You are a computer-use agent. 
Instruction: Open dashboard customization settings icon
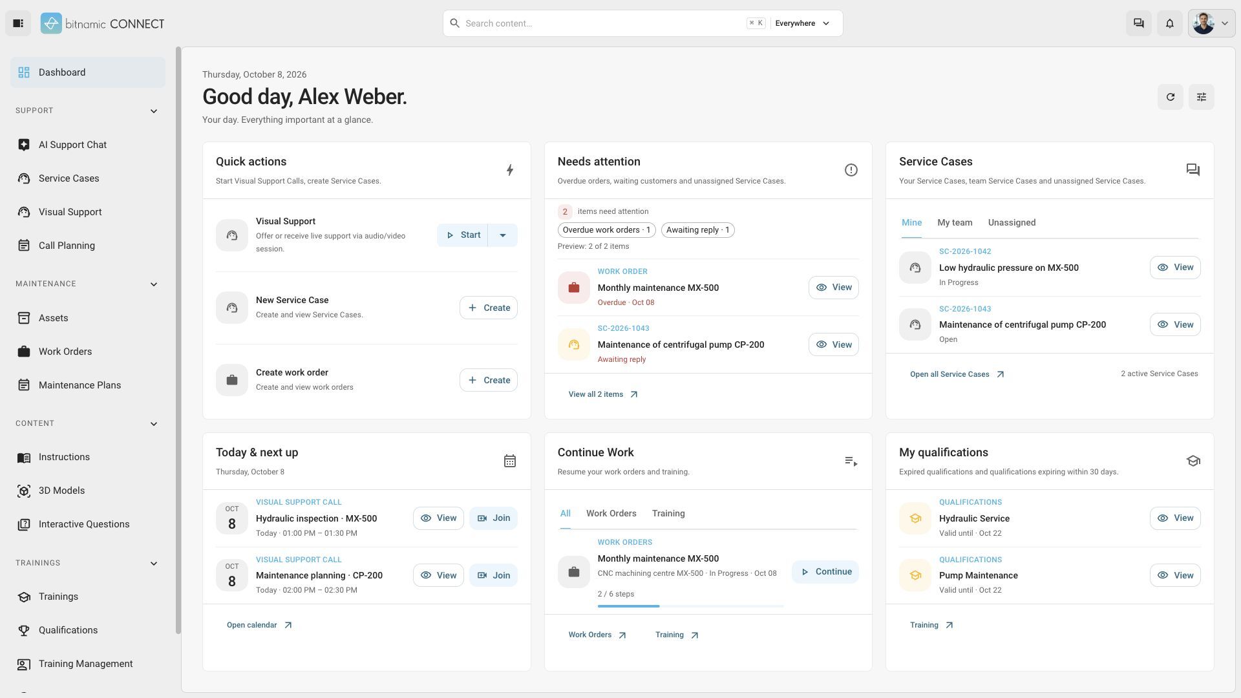pyautogui.click(x=1201, y=97)
